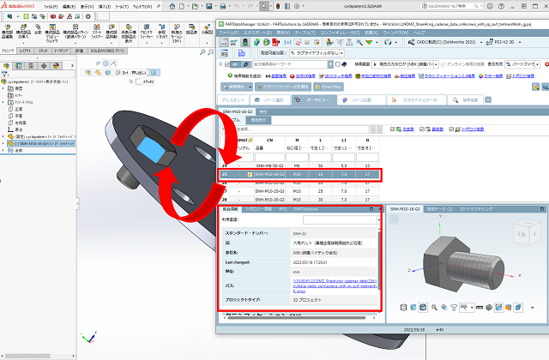
Task: Click the shopping cart icon in PARTdataManager toolbar
Action: pyautogui.click(x=234, y=42)
